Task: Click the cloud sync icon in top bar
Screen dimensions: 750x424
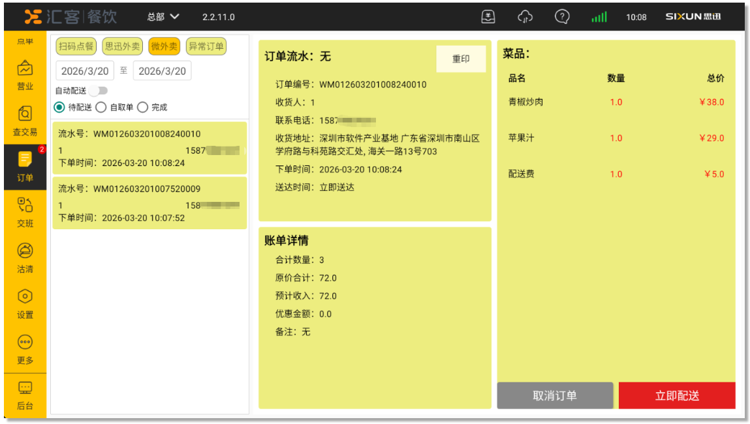Action: 525,17
